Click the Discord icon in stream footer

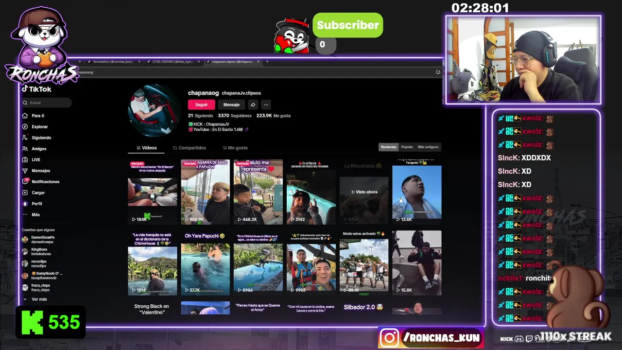519,338
